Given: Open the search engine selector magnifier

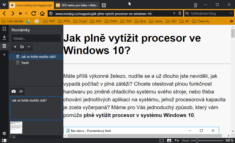Looking at the screenshot, I should [x=187, y=13].
